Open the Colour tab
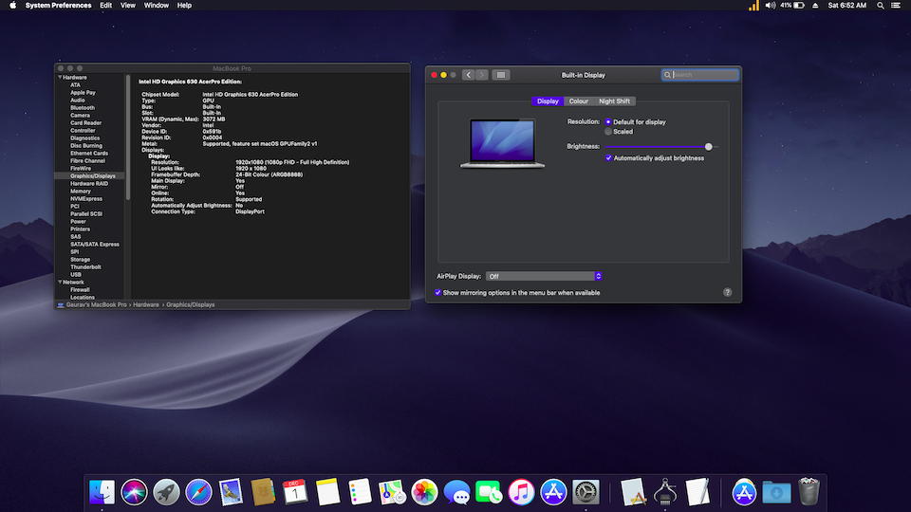911x512 pixels. [x=578, y=101]
